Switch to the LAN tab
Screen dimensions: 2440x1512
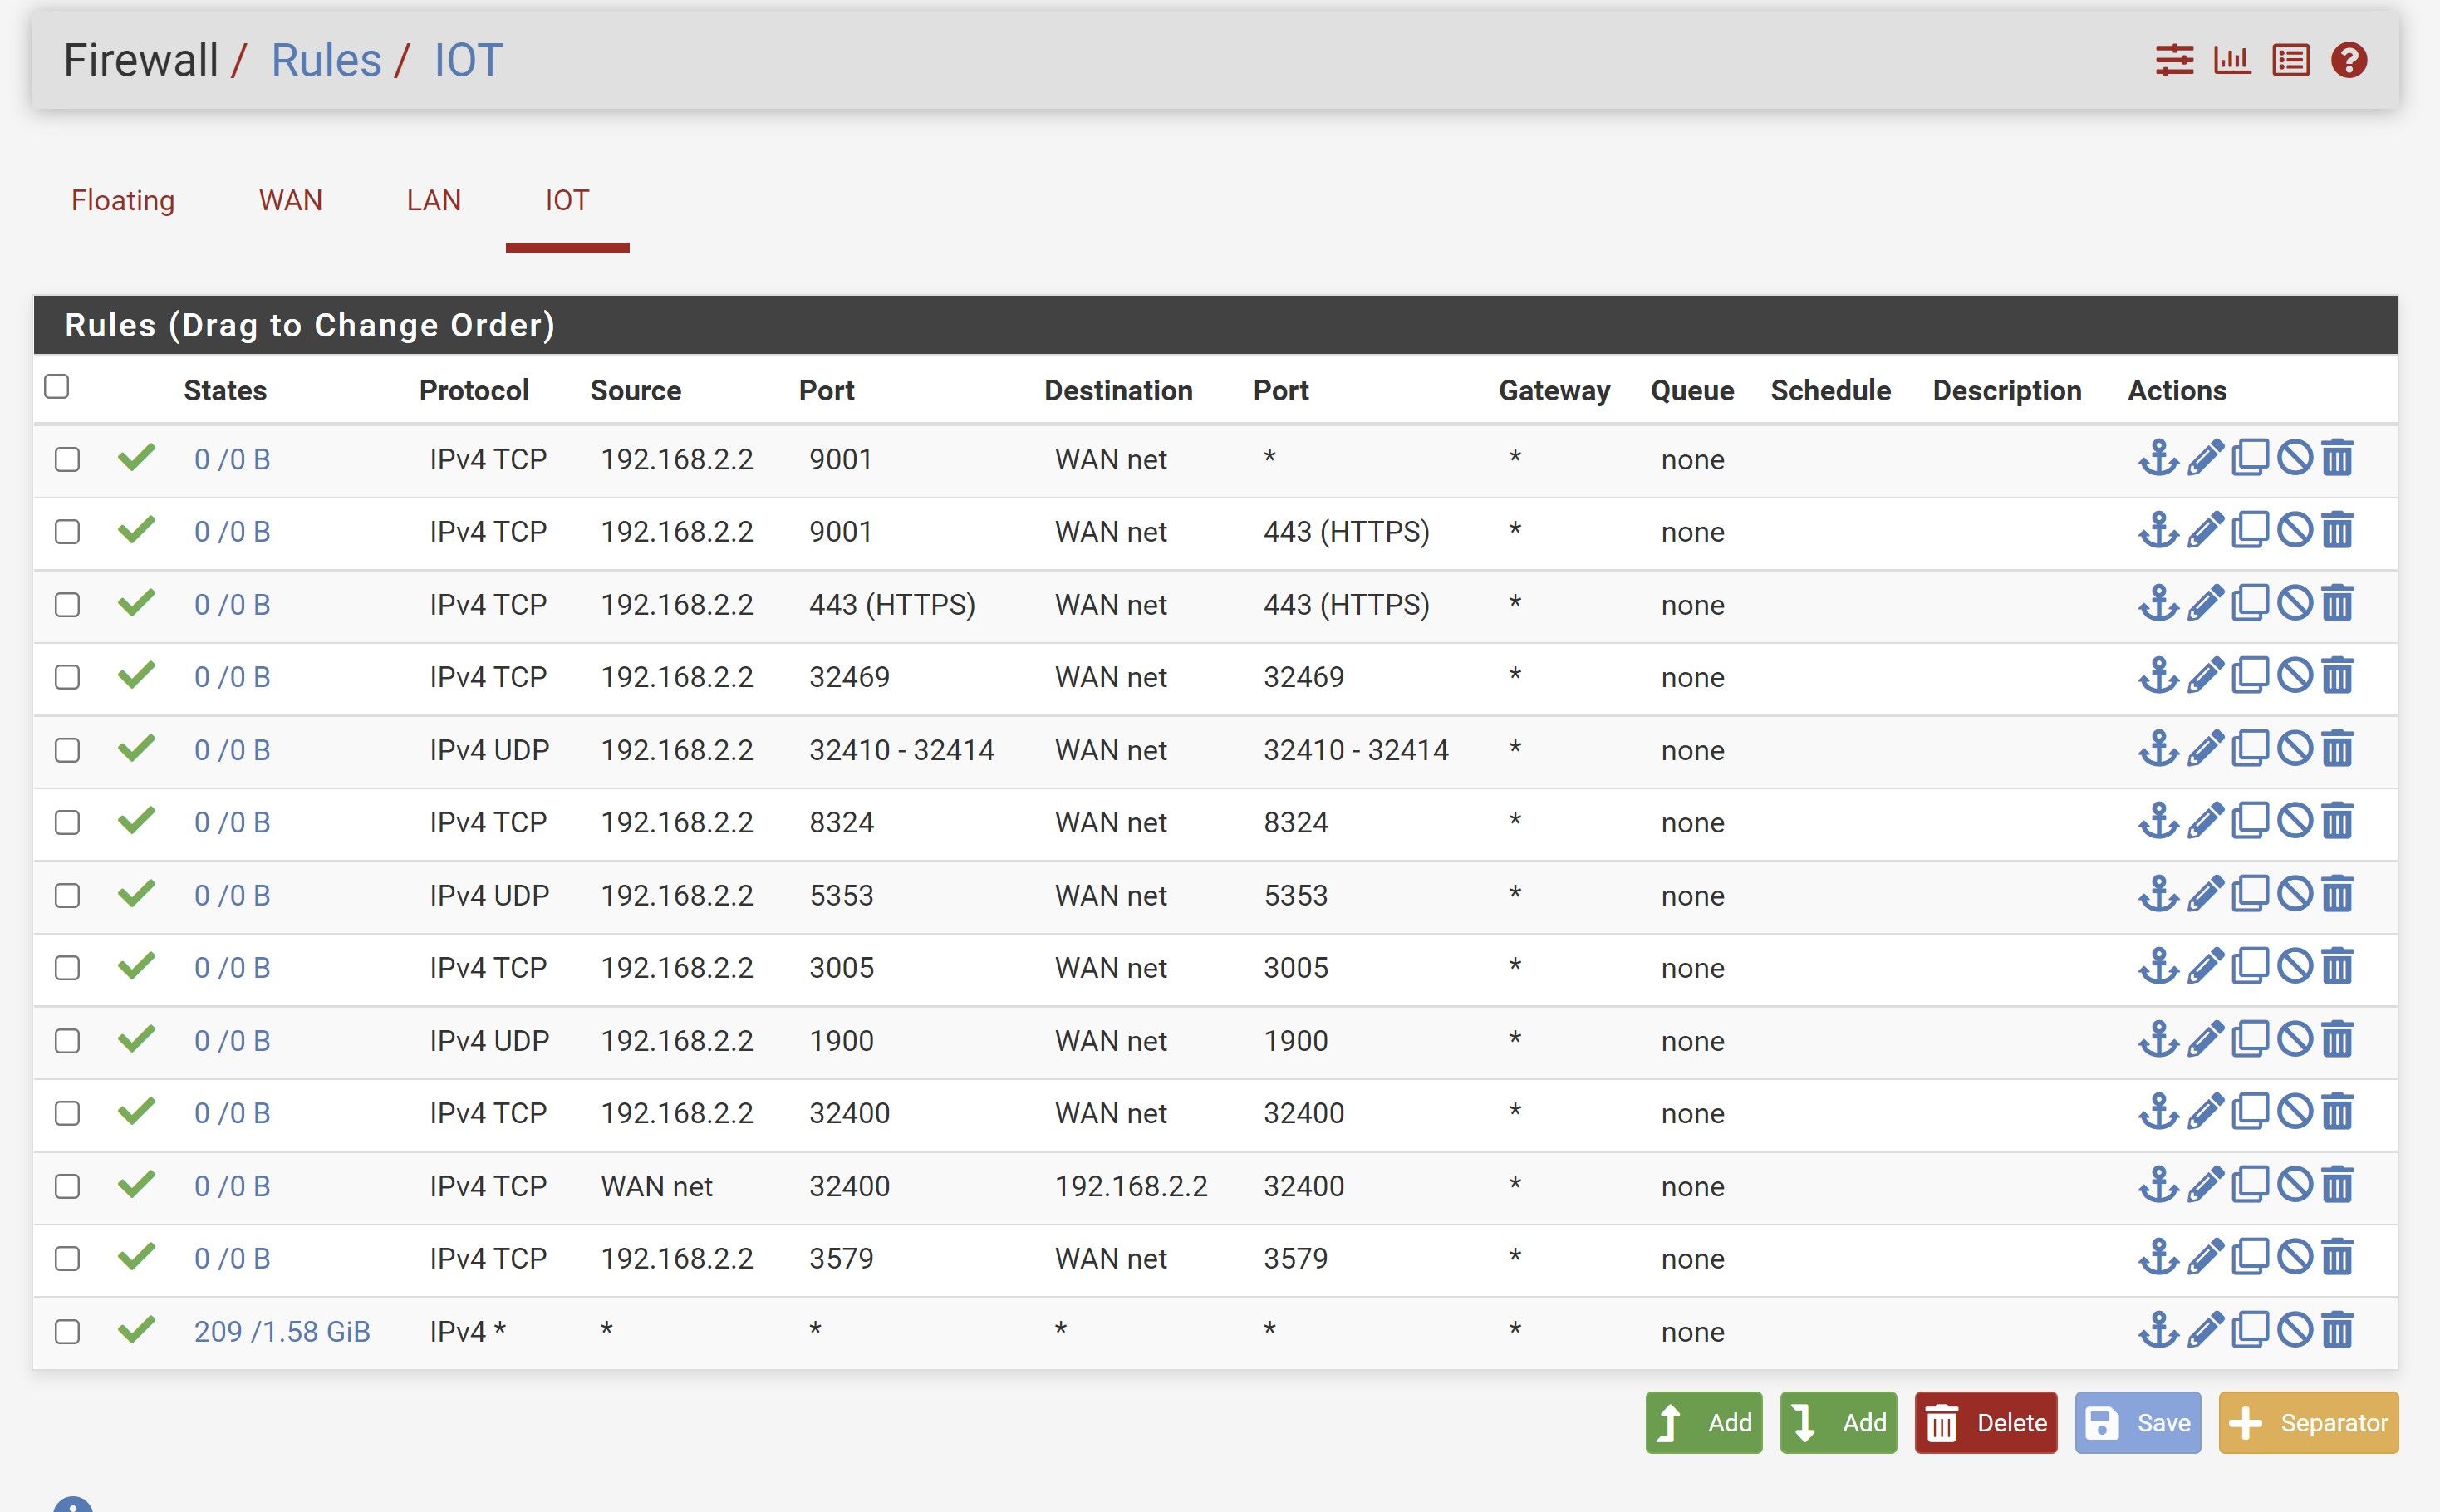[x=433, y=200]
